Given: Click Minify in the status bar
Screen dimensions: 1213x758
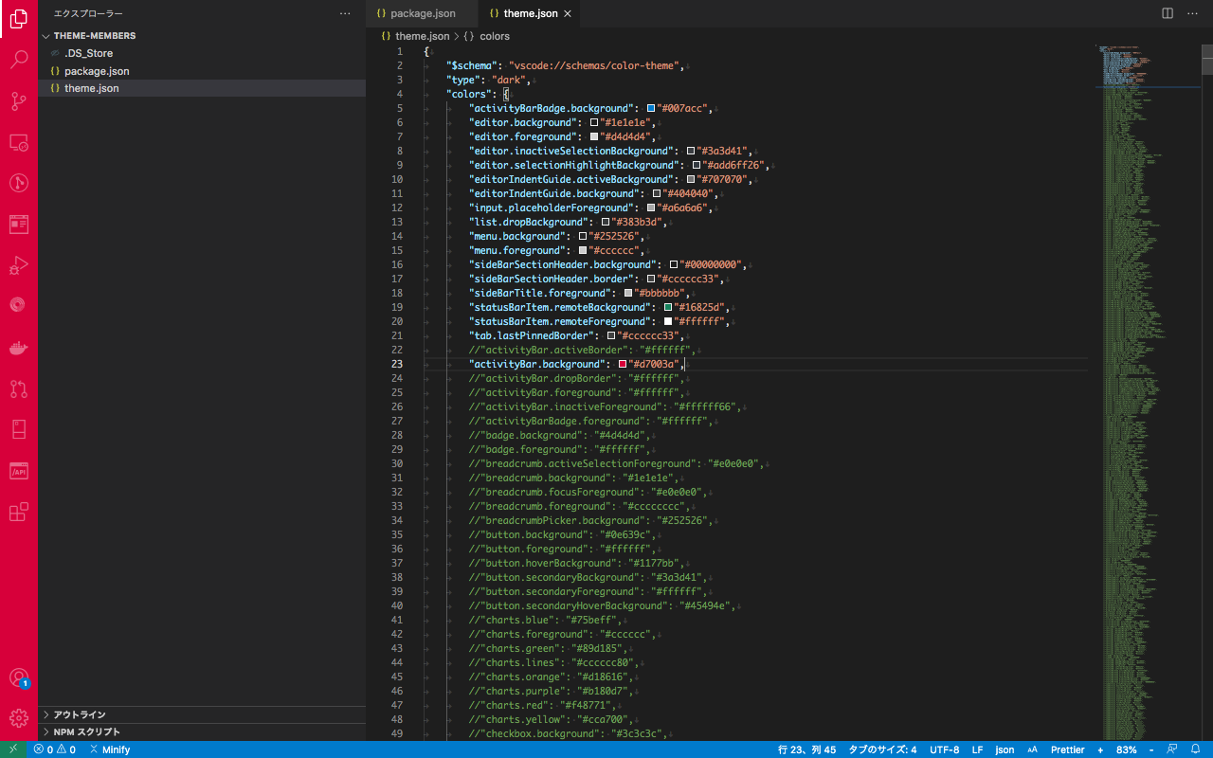Looking at the screenshot, I should 110,749.
